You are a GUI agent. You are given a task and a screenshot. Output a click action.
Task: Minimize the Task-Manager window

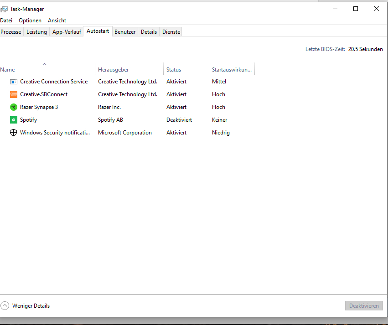pos(335,9)
